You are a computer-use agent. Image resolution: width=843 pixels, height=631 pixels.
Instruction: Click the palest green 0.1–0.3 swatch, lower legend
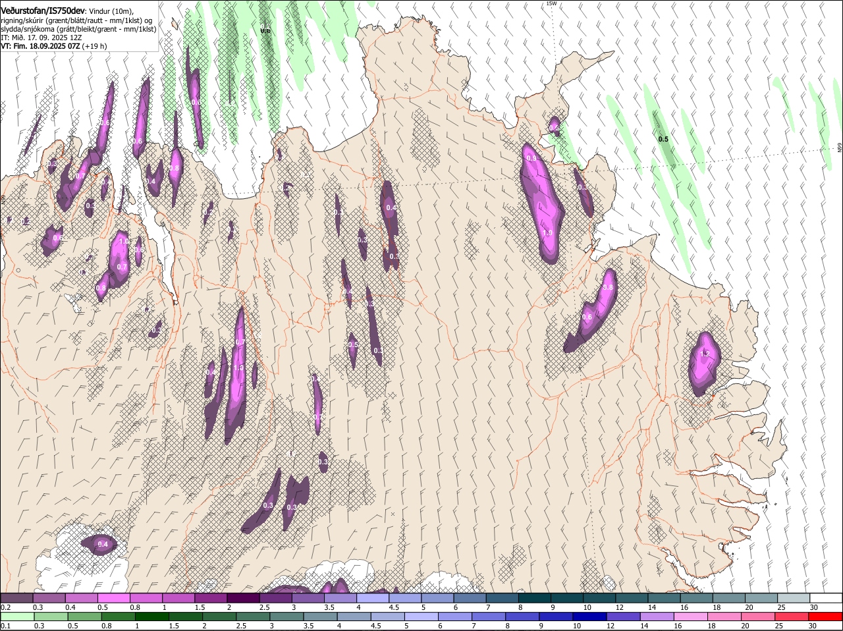pyautogui.click(x=18, y=617)
